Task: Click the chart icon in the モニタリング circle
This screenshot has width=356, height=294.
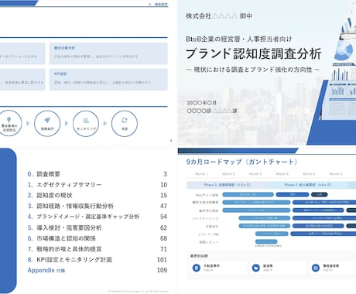Action: click(x=86, y=120)
